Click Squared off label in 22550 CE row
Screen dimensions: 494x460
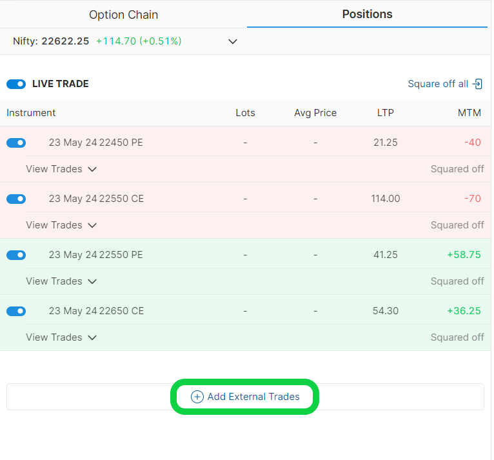(457, 225)
